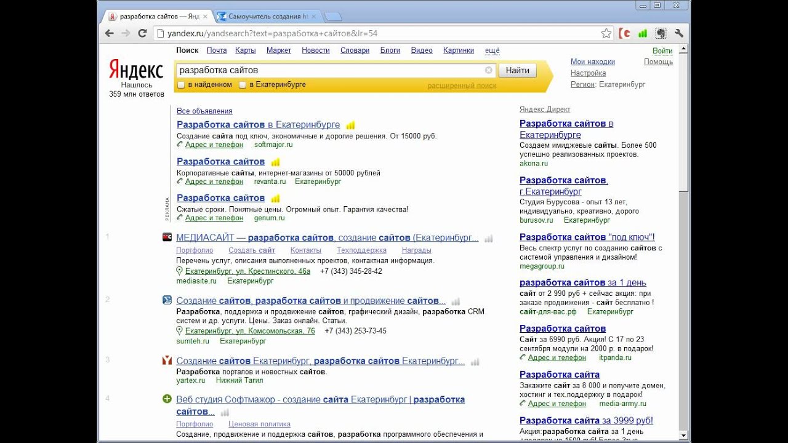The width and height of the screenshot is (788, 443).
Task: Open 'Разработка сайтов за 1 день' ad
Action: pos(583,282)
